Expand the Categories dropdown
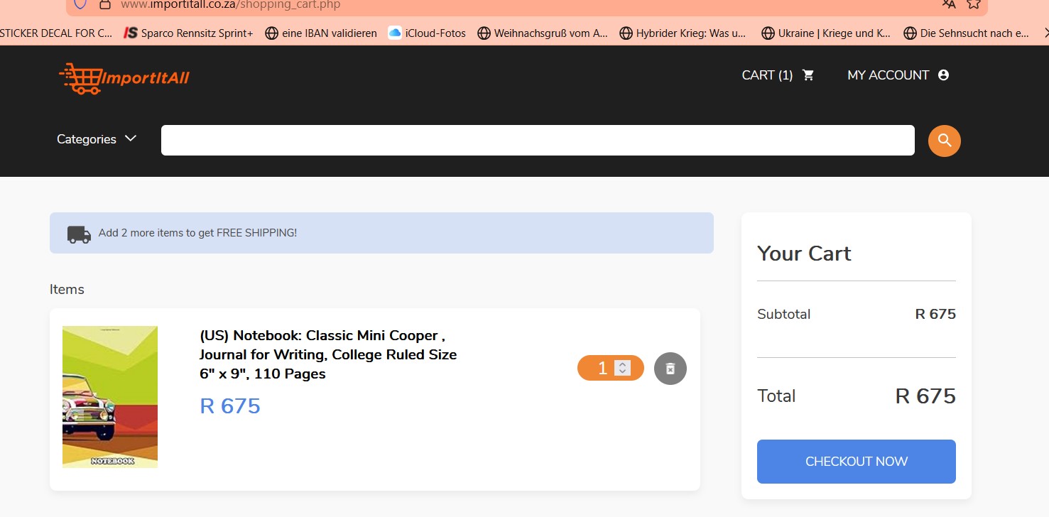1049x517 pixels. pos(97,139)
